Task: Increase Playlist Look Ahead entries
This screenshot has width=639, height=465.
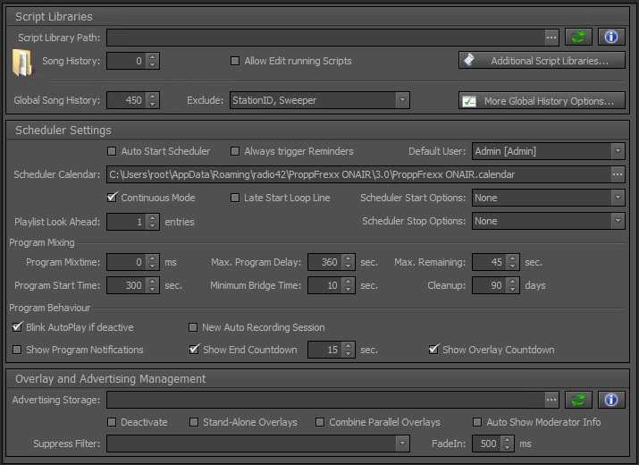Action: pyautogui.click(x=153, y=218)
